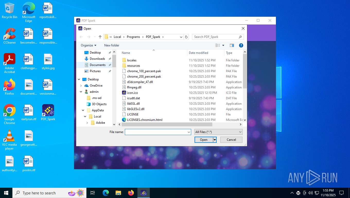Open the Recycle Bin desktop icon
Screen dimensions: 350x198
pyautogui.click(x=10, y=11)
